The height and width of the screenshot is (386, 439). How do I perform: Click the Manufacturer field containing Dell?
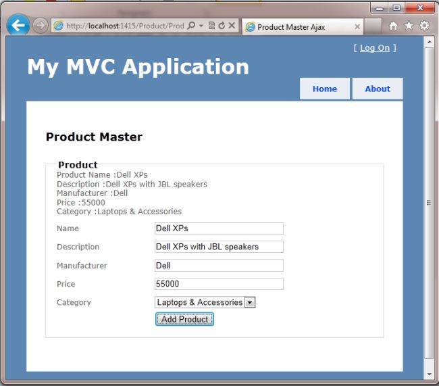tap(219, 266)
